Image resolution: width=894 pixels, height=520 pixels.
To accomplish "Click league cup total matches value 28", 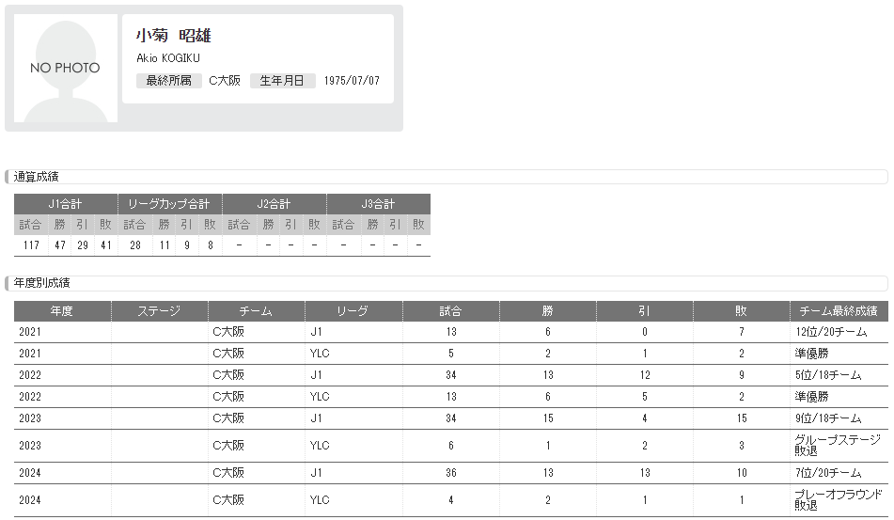I will point(135,245).
